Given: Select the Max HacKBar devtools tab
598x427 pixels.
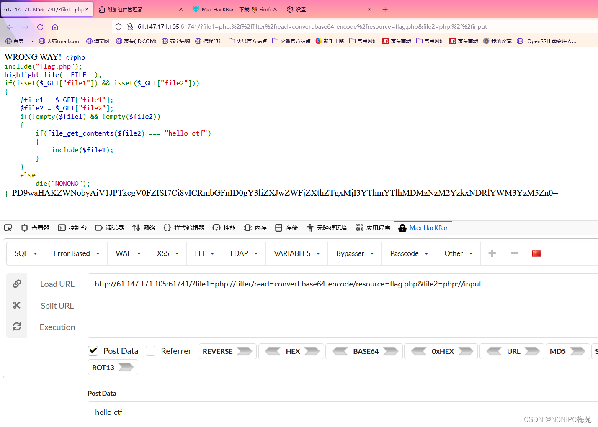Looking at the screenshot, I should point(423,228).
